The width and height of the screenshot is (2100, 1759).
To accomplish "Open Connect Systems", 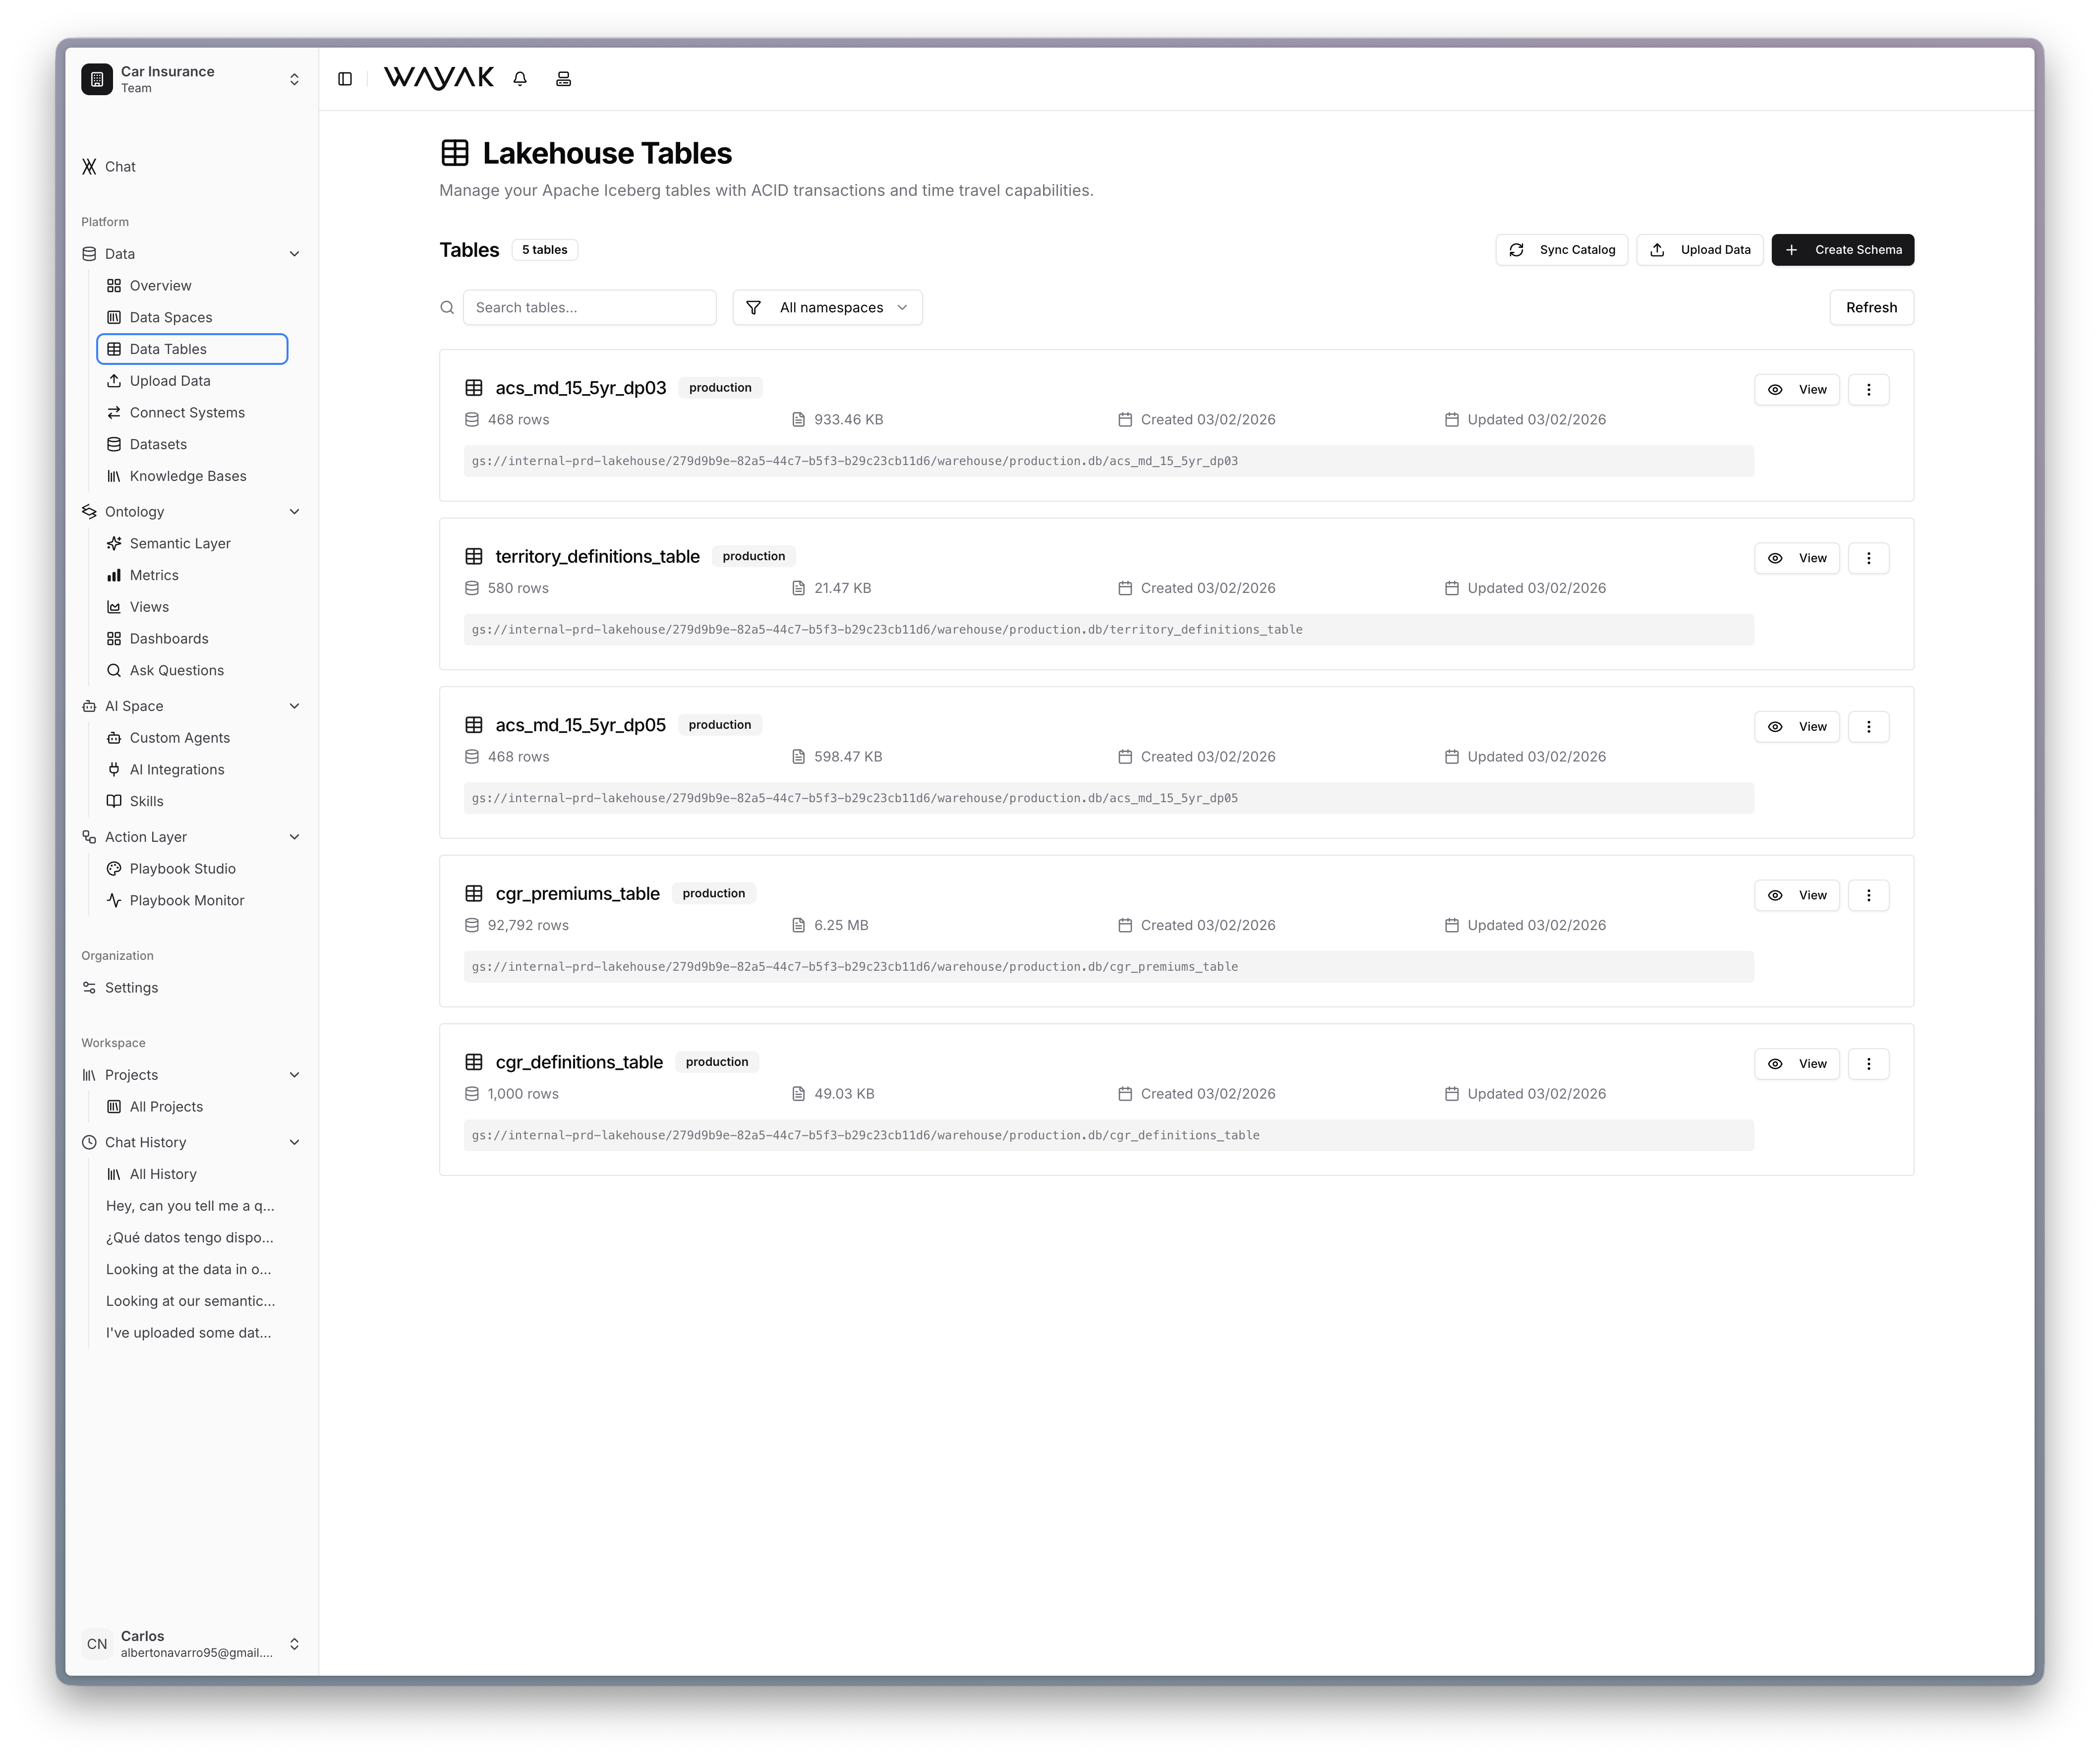I will click(x=192, y=413).
